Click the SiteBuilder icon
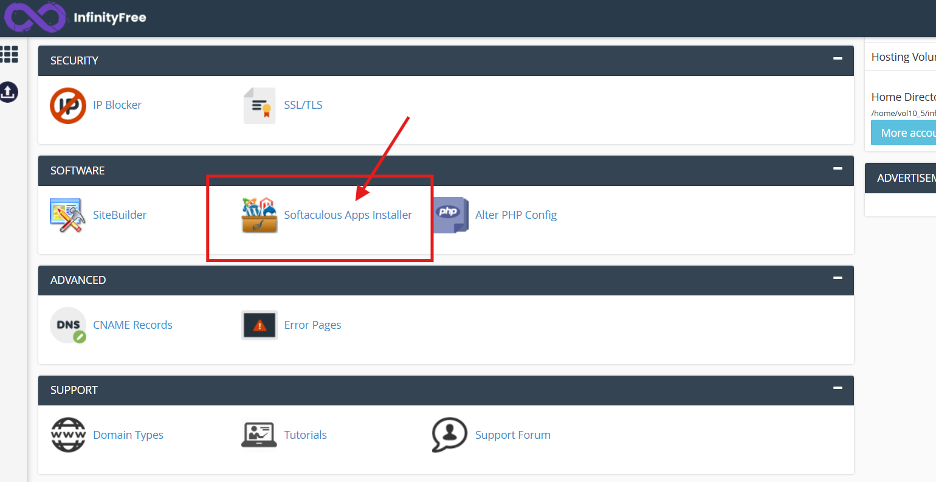The image size is (936, 482). click(x=67, y=215)
